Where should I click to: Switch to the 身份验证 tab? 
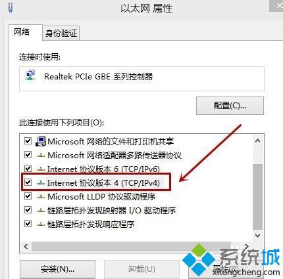click(61, 33)
